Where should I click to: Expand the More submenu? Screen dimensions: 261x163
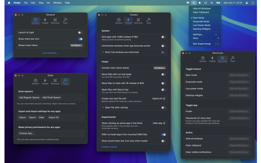[x=206, y=38]
